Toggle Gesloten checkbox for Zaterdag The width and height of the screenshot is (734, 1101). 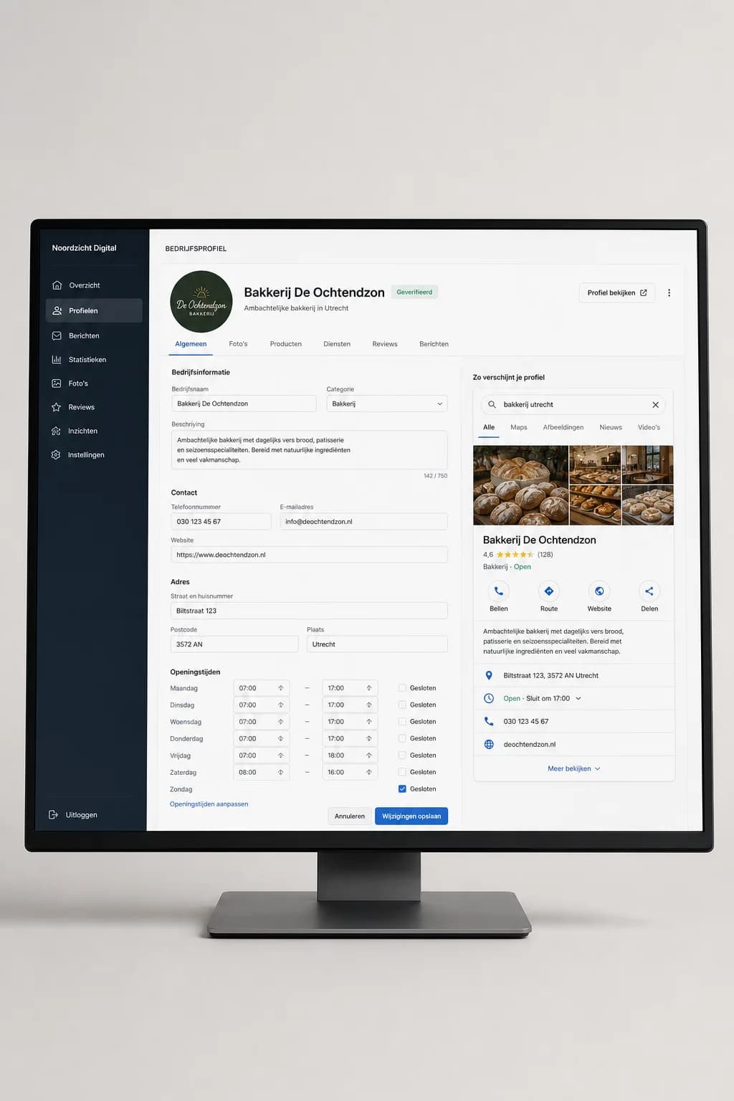pos(402,772)
